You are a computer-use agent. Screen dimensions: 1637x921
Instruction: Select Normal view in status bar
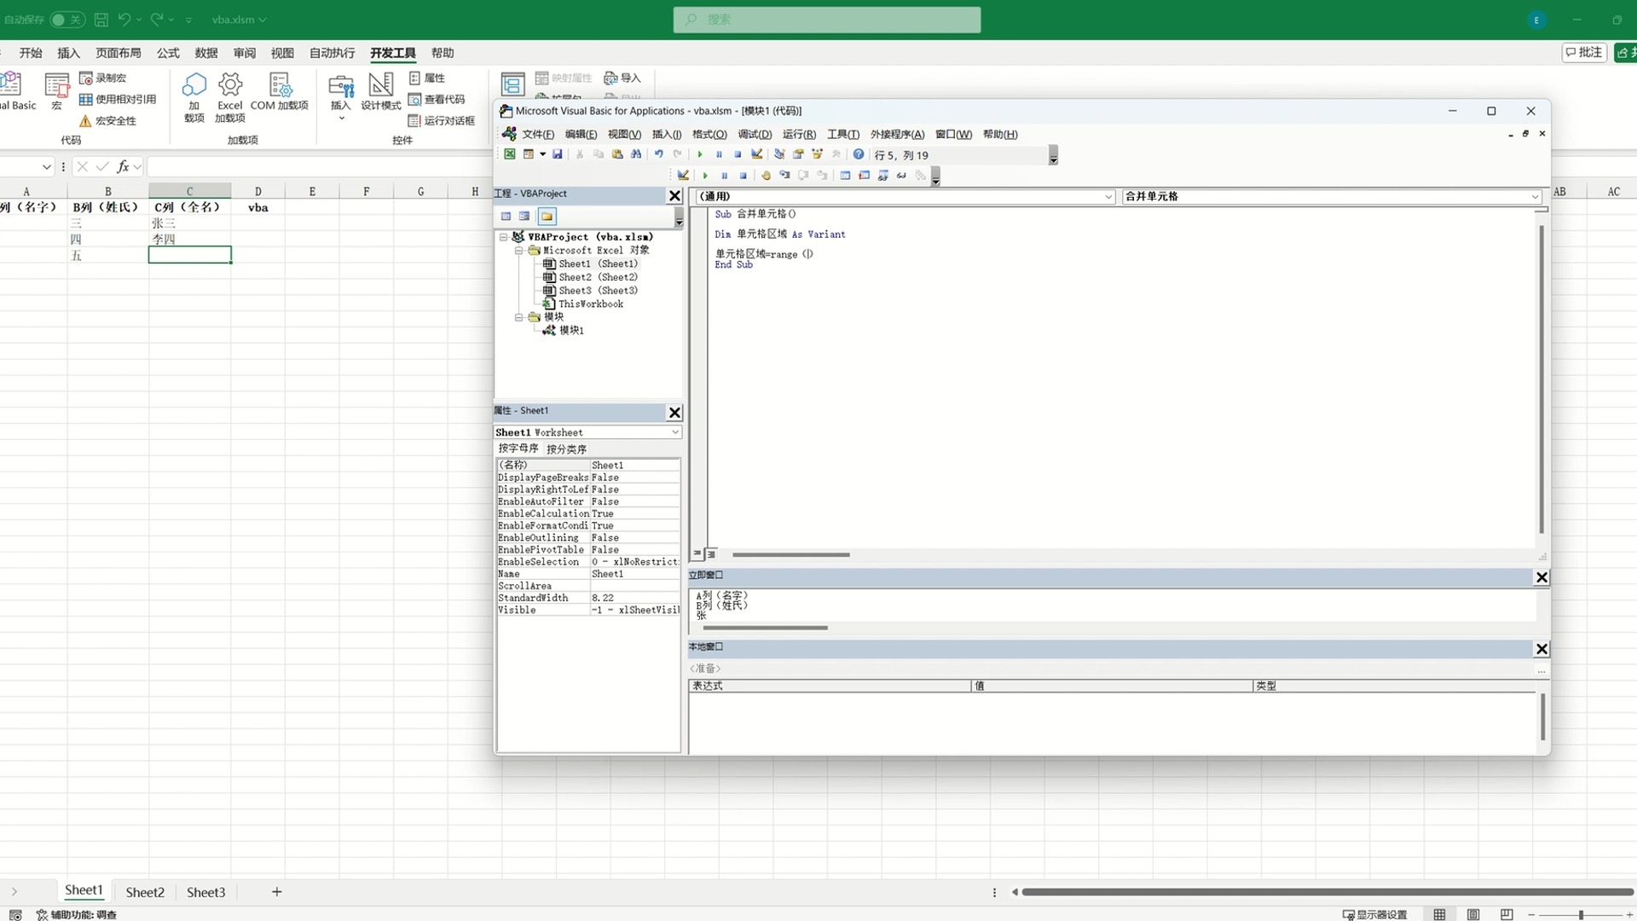pos(1440,914)
